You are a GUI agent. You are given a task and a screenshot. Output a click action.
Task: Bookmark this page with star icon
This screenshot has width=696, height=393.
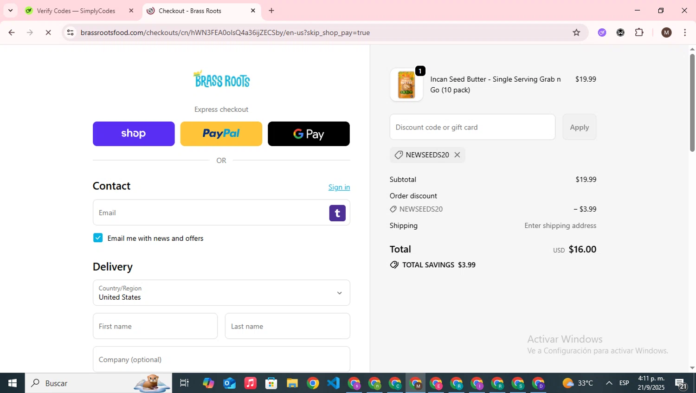(576, 32)
